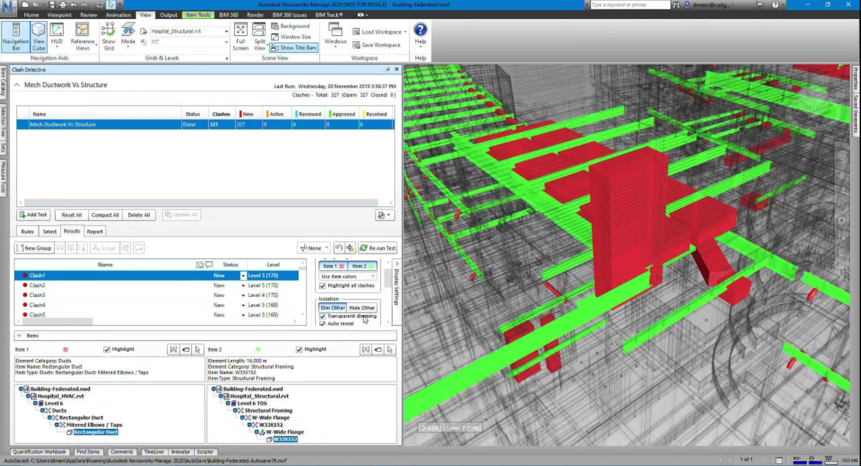Viewport: 861px width, 466px height.
Task: Collapse the Mech Ductwork Vs Structure header
Action: [x=17, y=85]
